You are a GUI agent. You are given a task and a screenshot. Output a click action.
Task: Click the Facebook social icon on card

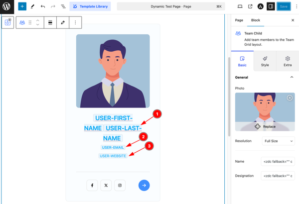(x=92, y=185)
